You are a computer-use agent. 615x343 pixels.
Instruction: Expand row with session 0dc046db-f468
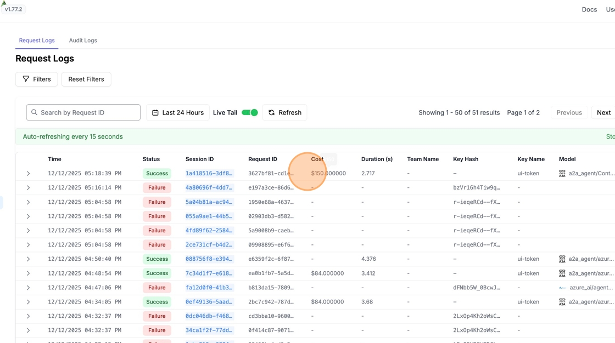pos(28,316)
